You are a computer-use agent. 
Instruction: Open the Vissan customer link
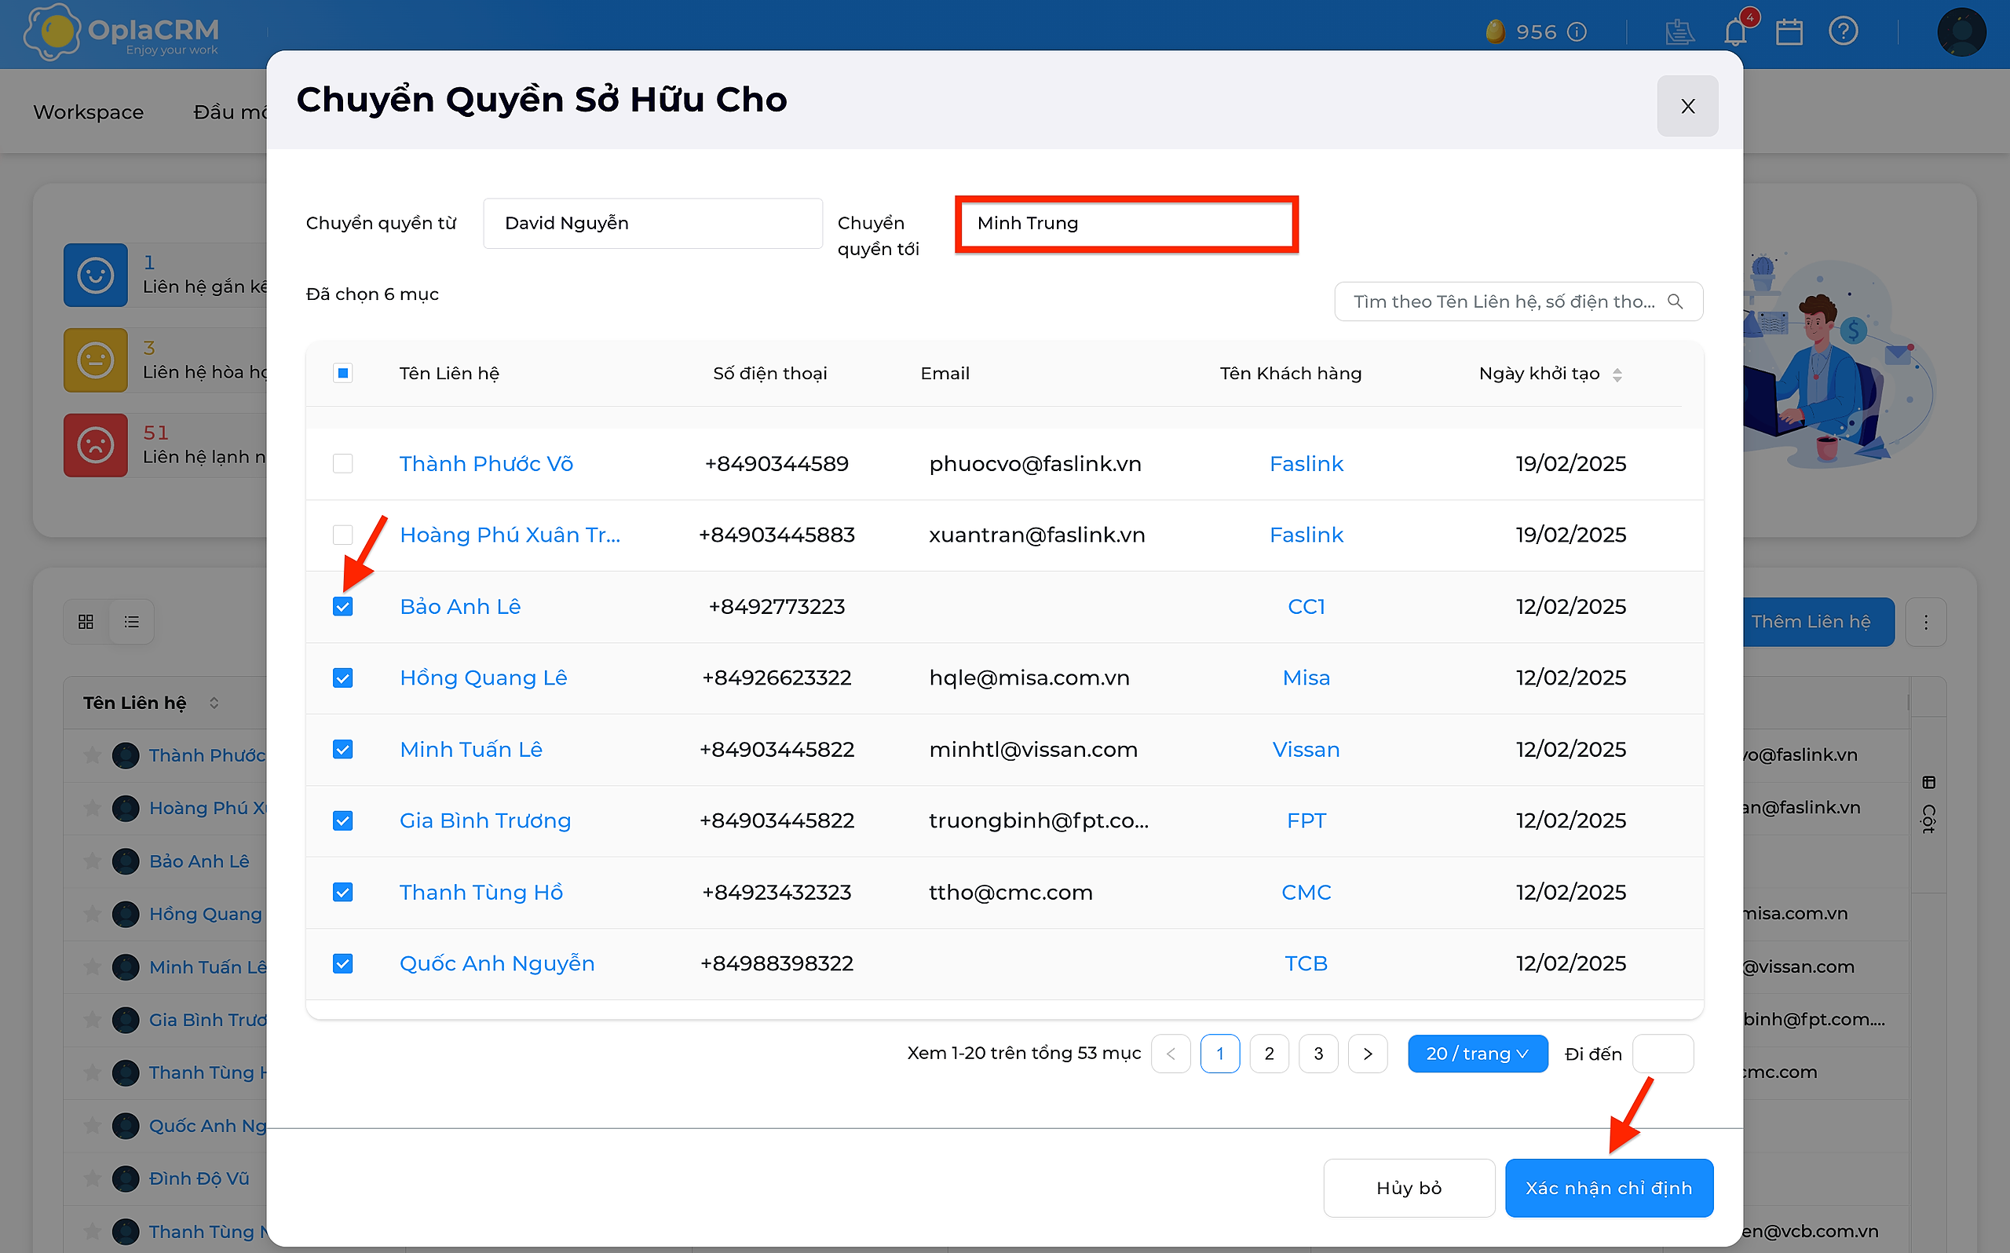click(x=1306, y=749)
